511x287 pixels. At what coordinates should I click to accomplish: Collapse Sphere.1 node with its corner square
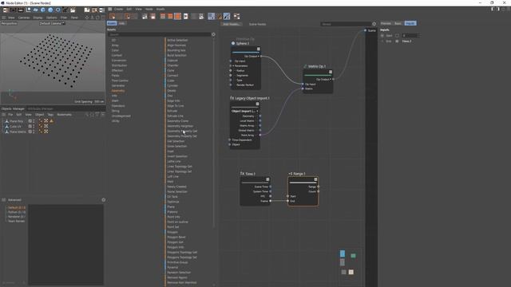259,49
